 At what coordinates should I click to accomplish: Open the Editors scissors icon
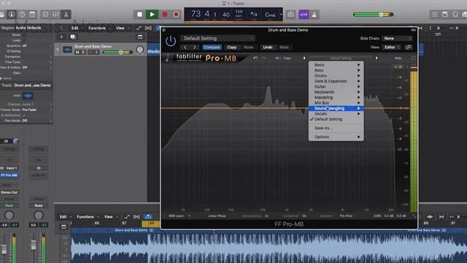pyautogui.click(x=66, y=15)
